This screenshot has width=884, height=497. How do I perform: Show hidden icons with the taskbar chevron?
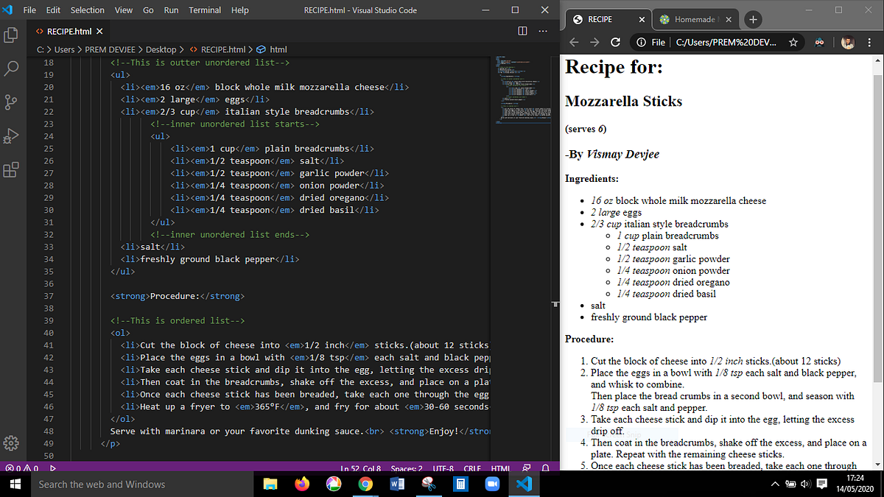(x=774, y=484)
